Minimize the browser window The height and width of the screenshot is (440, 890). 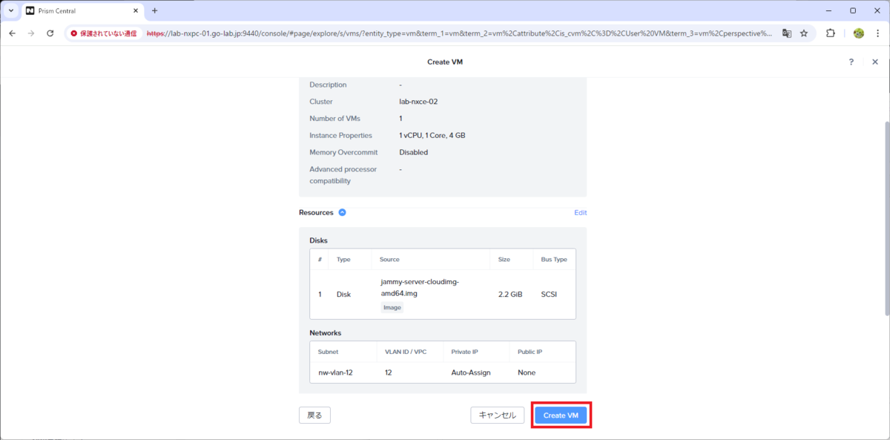pyautogui.click(x=828, y=10)
